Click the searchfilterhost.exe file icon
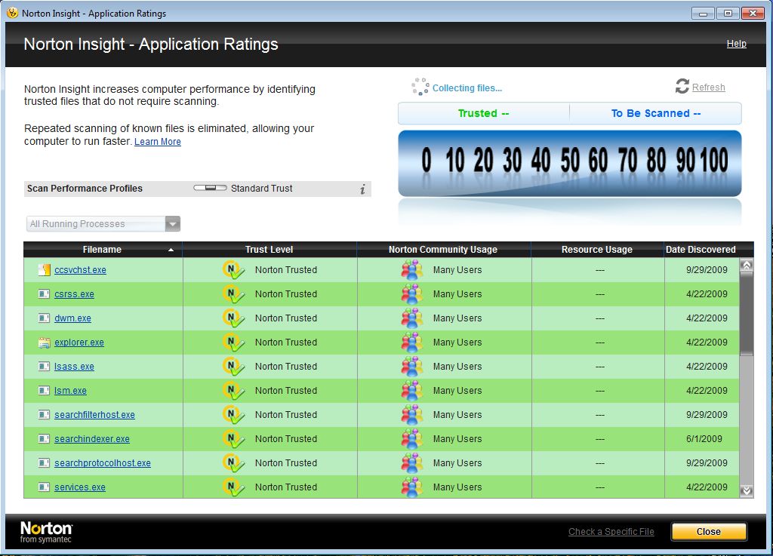Screen dimensions: 773x556 point(45,415)
